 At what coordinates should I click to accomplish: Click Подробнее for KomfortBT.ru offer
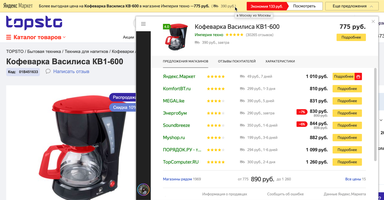tap(347, 89)
